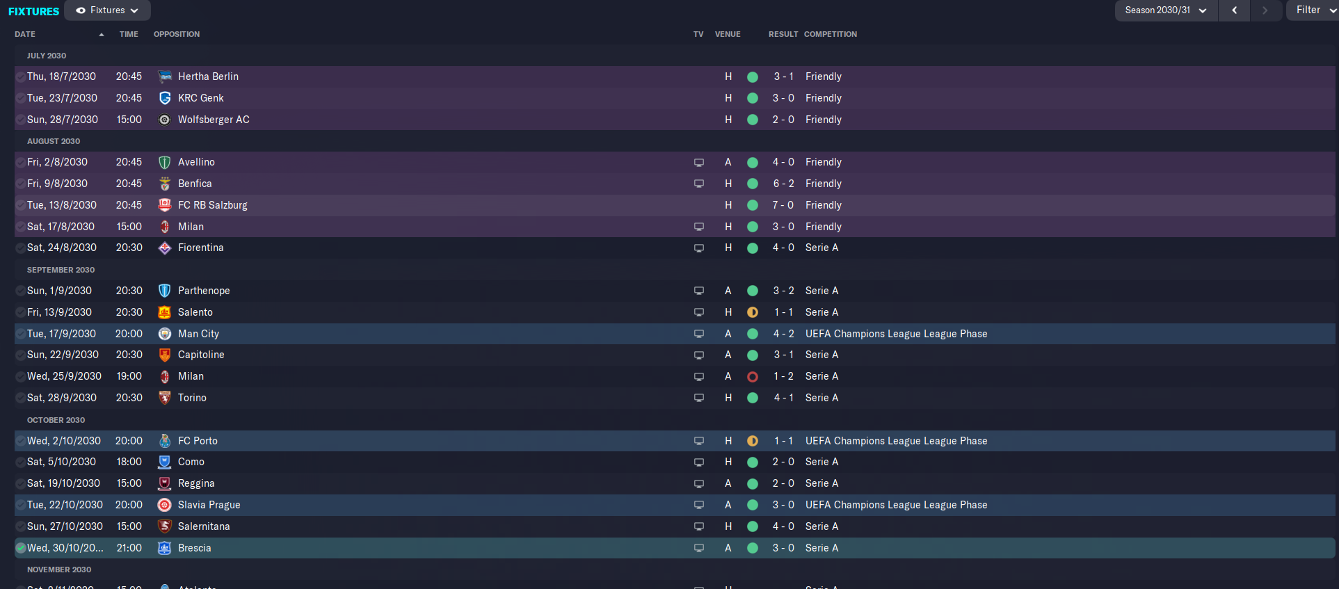
Task: Click the TV broadcast icon for Brescia match
Action: [x=699, y=548]
